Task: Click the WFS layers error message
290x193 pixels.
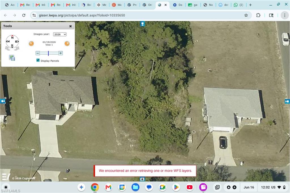Action: 145,171
